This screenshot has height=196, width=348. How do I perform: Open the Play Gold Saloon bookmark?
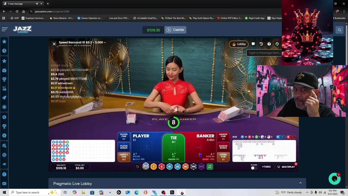(x=201, y=18)
